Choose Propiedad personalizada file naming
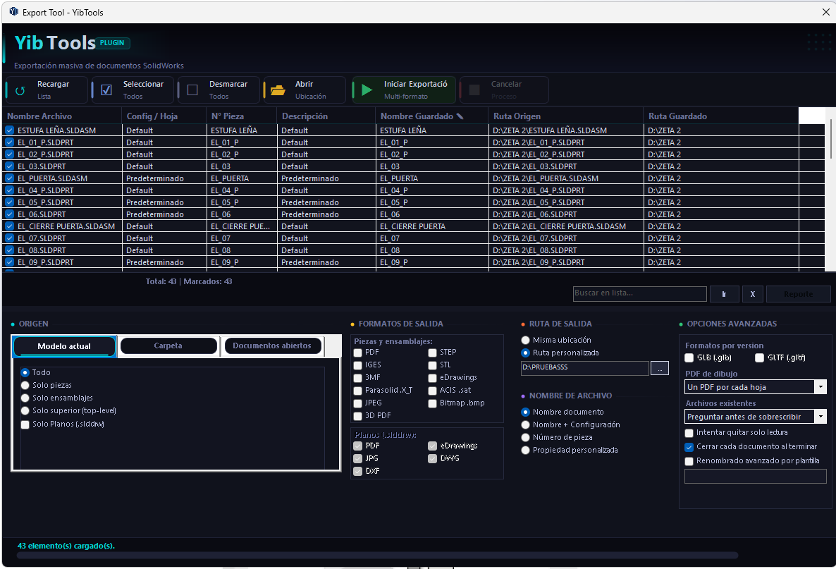The image size is (836, 569). [x=526, y=451]
